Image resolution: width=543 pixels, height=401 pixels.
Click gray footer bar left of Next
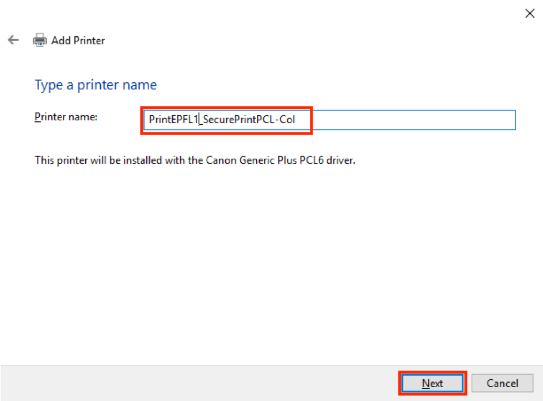point(199,383)
